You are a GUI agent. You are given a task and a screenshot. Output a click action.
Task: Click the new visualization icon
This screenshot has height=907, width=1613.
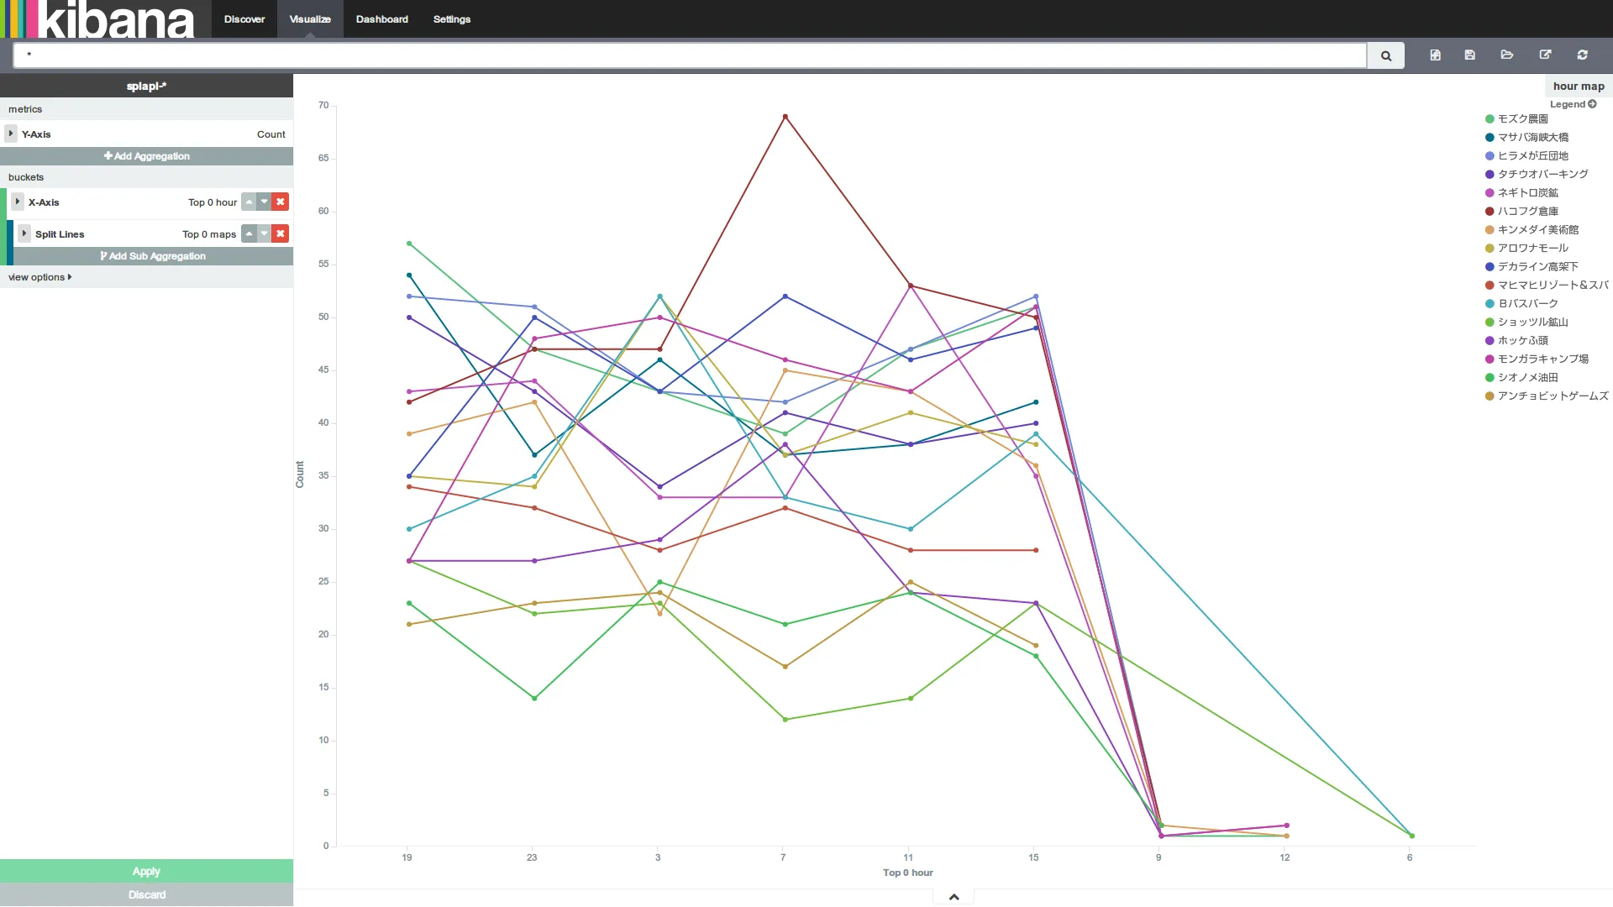click(x=1435, y=55)
